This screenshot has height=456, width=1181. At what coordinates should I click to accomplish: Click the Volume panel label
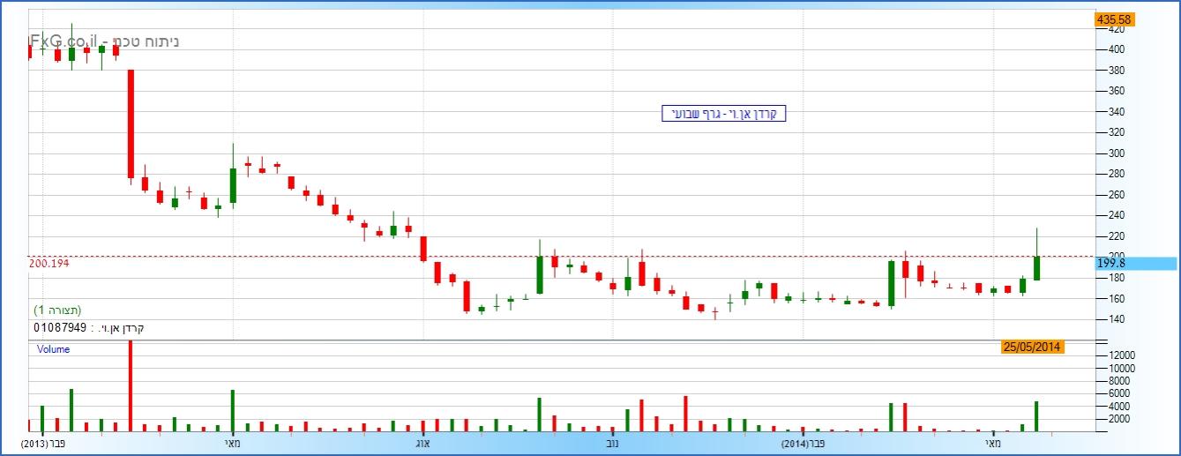point(53,349)
